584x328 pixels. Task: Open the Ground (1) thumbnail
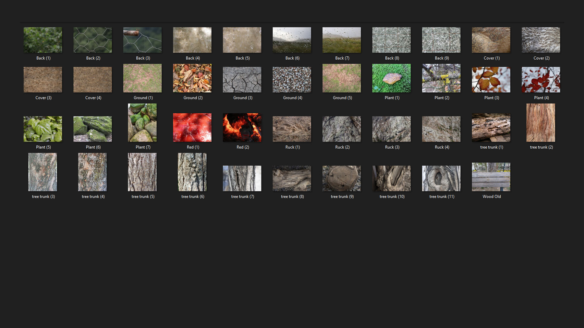pos(142,78)
